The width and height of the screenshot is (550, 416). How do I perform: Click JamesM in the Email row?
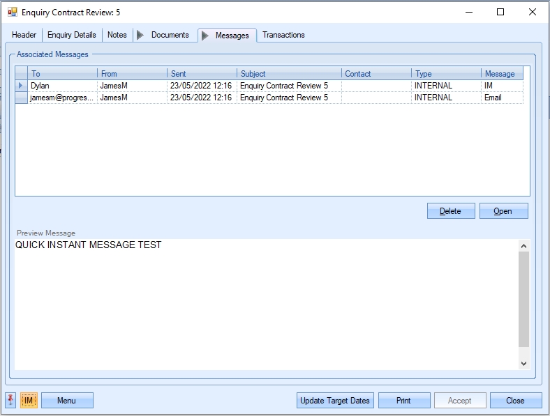[x=132, y=98]
